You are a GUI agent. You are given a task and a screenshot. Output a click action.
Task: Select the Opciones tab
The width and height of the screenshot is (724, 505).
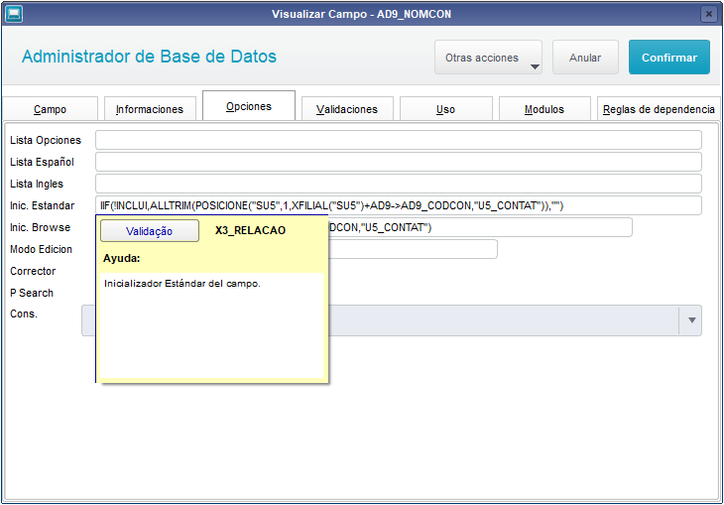249,106
